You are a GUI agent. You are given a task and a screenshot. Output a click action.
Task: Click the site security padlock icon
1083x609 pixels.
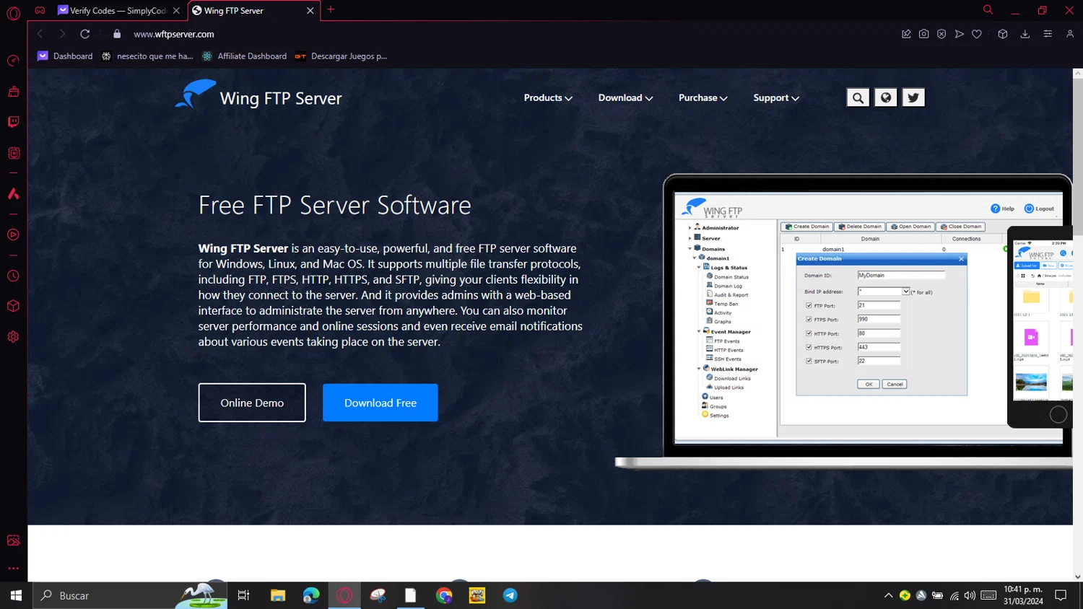point(117,34)
